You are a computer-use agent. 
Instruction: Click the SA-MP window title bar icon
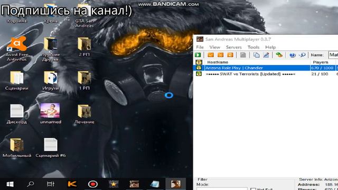pyautogui.click(x=200, y=39)
